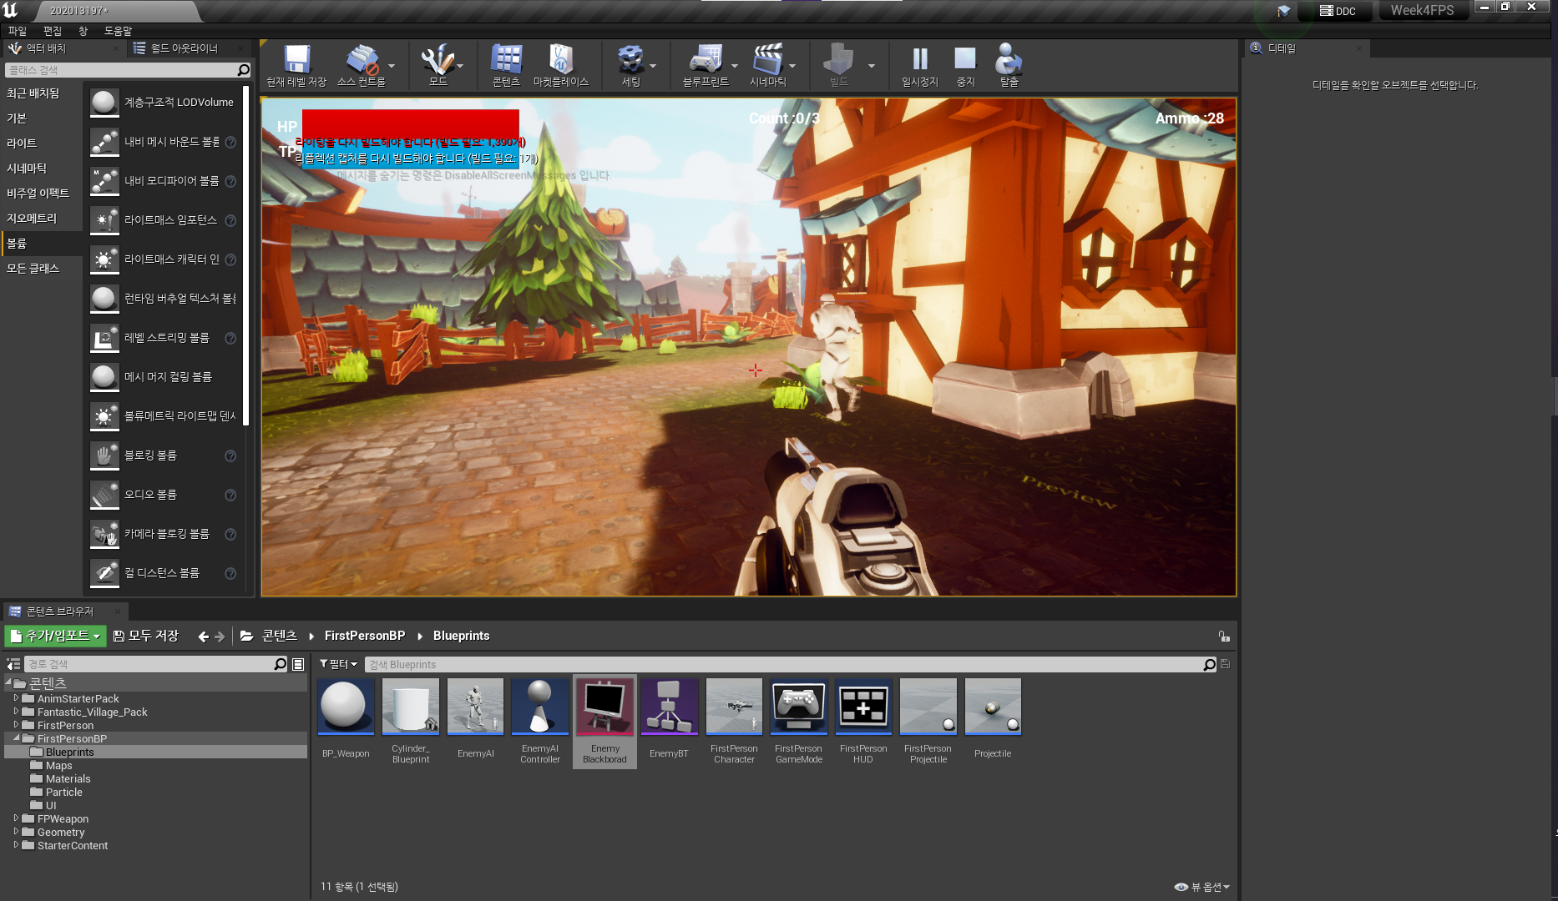
Task: Click the Search Blueprints field
Action: [791, 664]
